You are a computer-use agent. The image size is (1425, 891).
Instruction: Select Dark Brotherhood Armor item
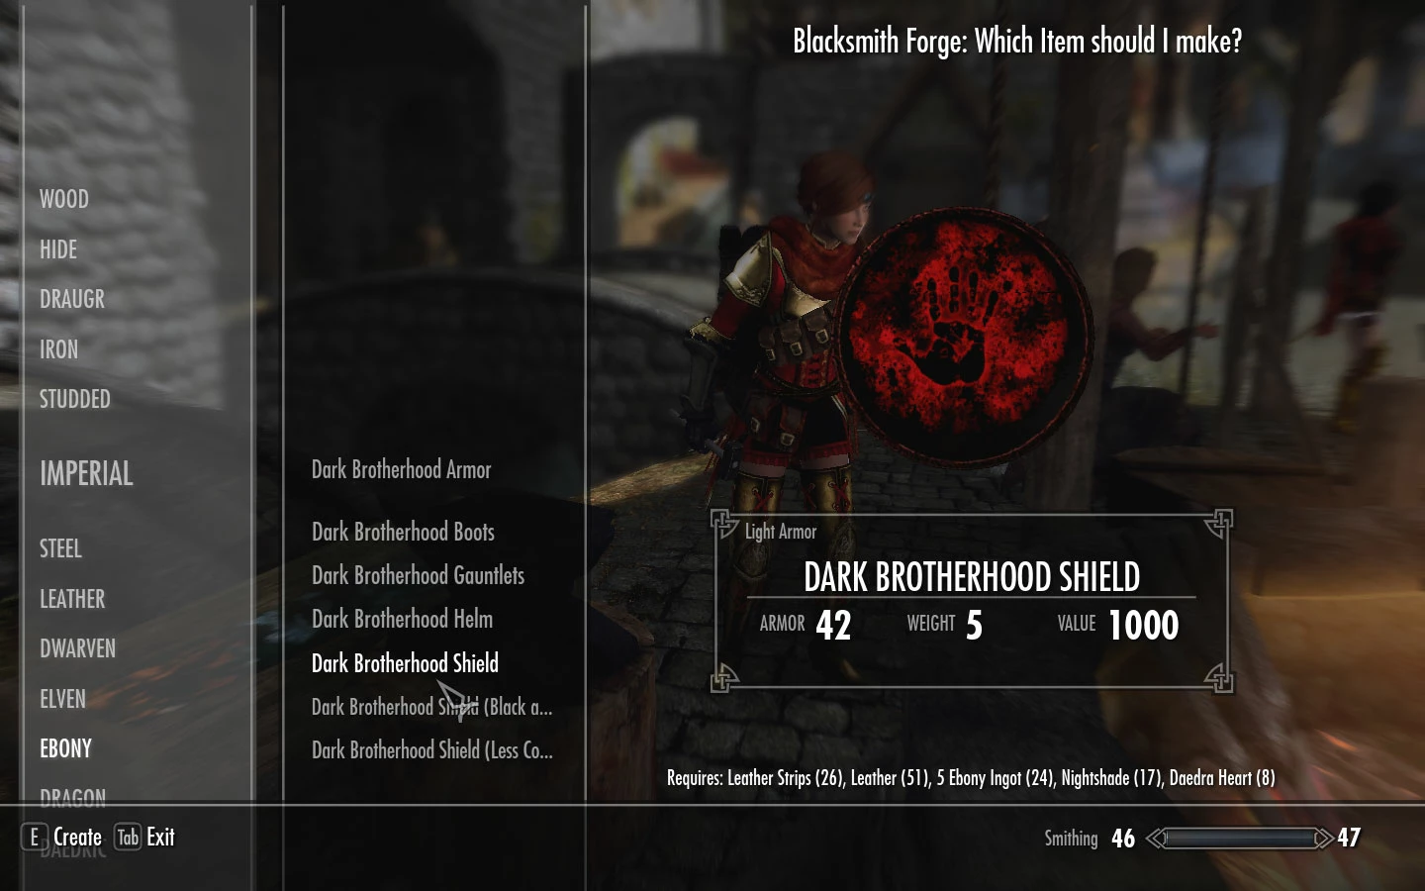(x=402, y=469)
